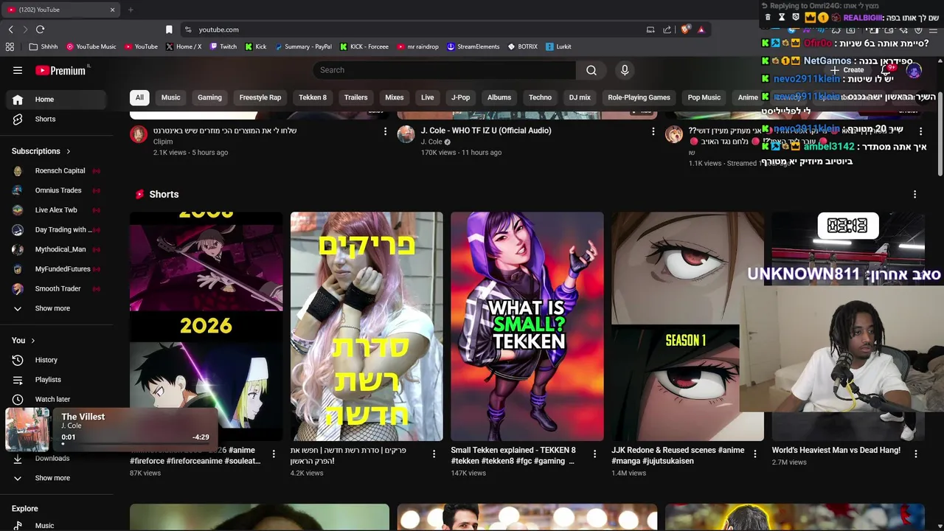This screenshot has height=531, width=944.
Task: Open the YouTube Music bookmark
Action: 91,46
